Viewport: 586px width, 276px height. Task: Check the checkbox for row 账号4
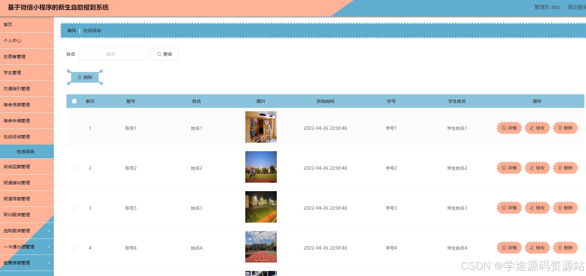pyautogui.click(x=74, y=248)
